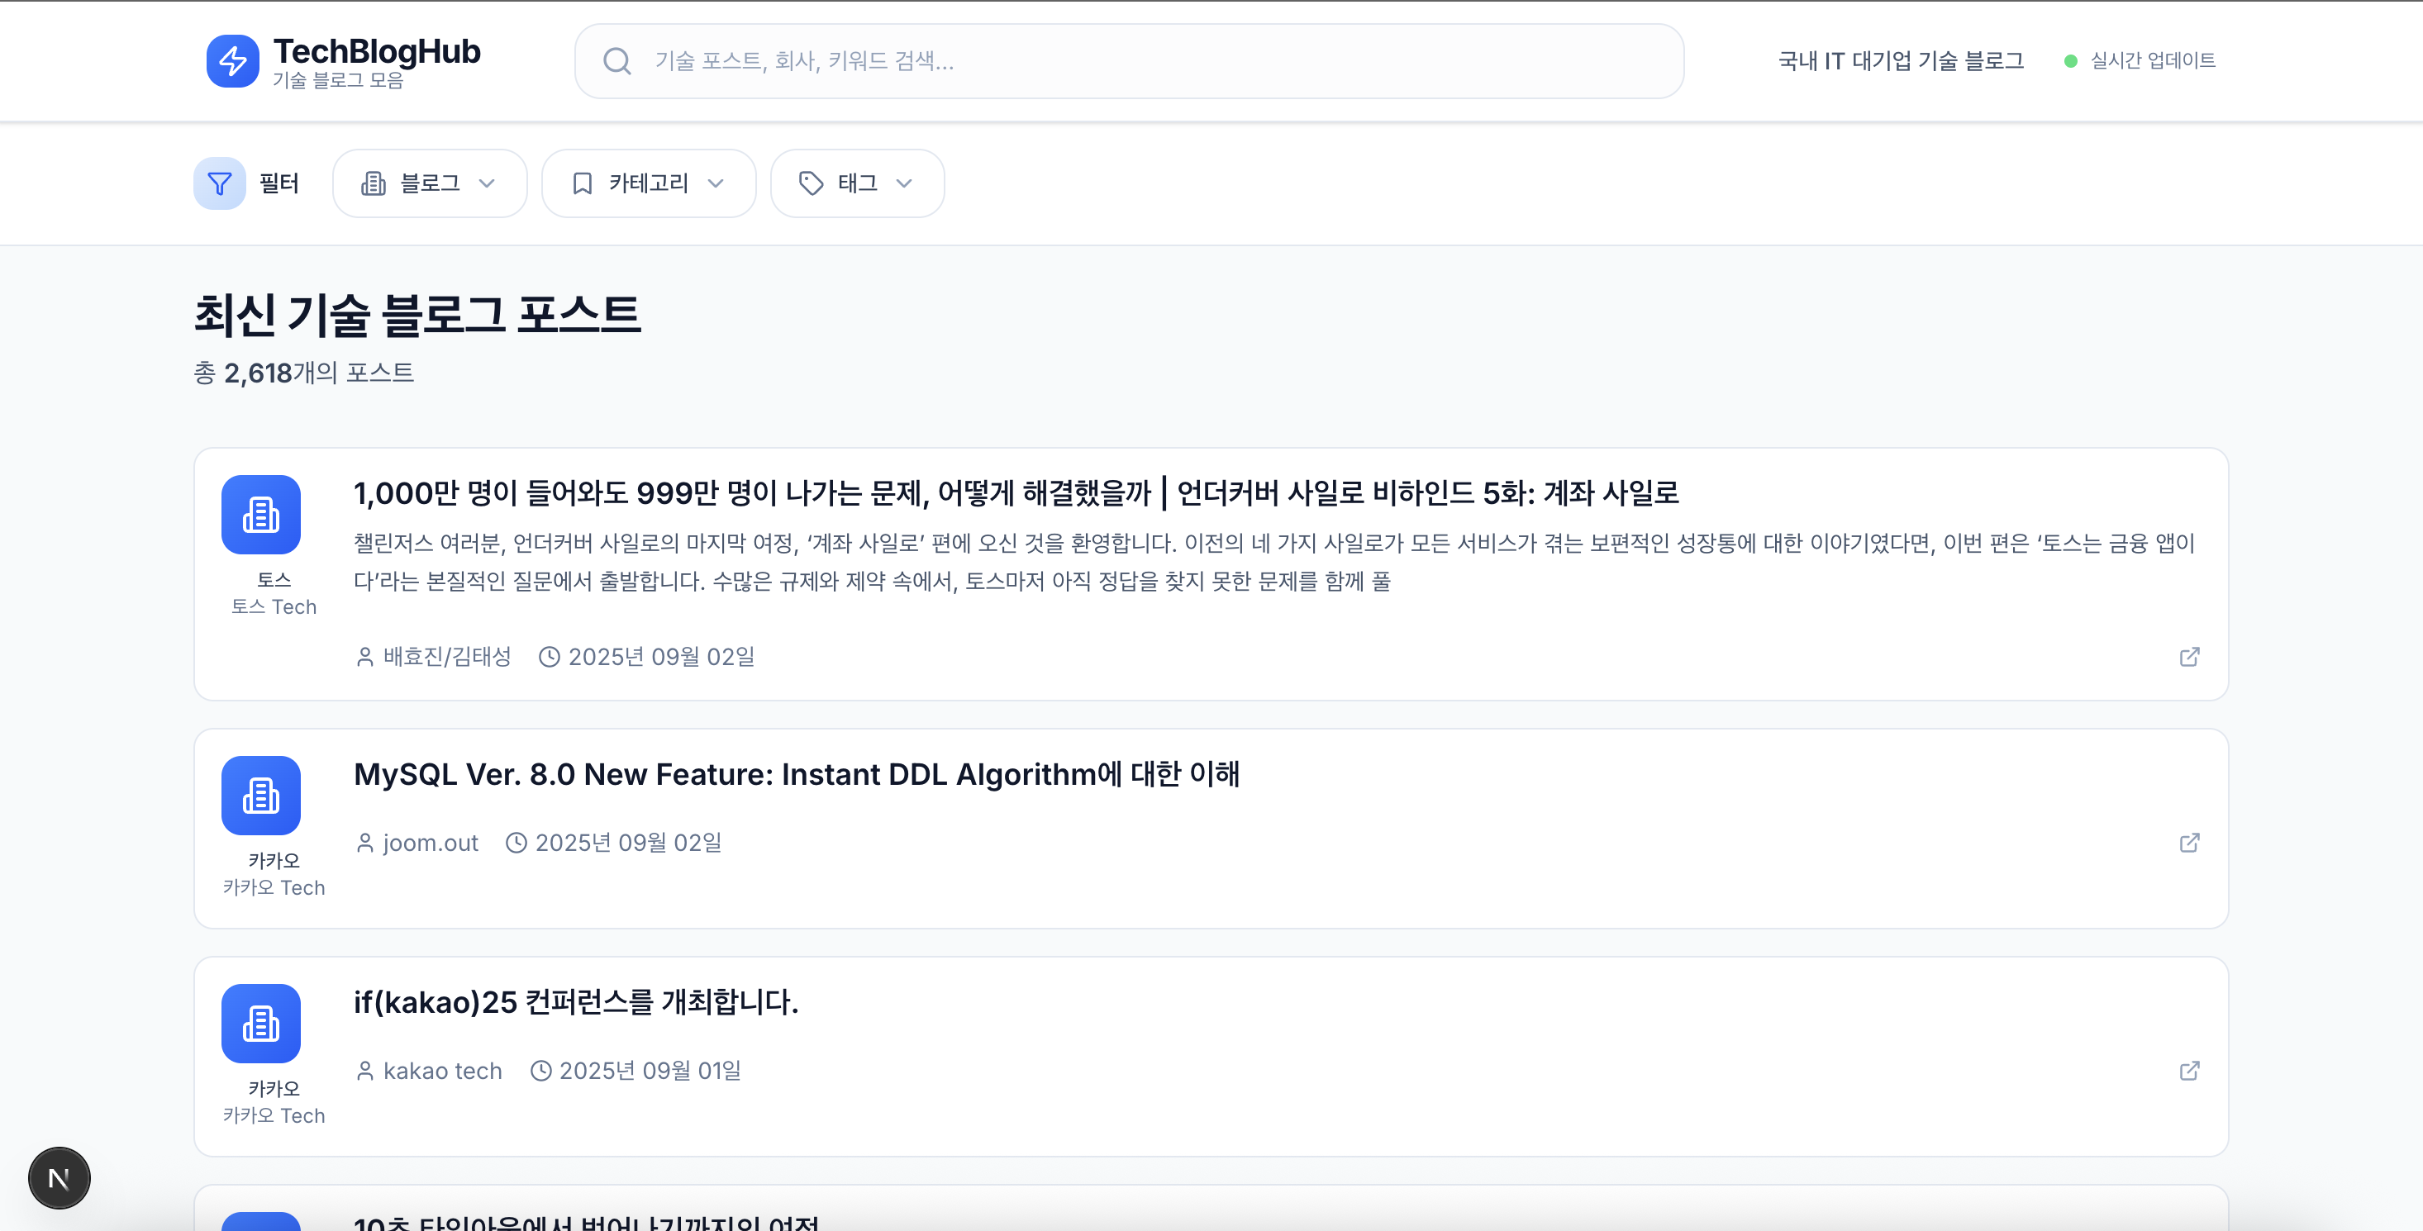
Task: Click the 최신 기술 블로그 포스트 heading
Action: coord(417,315)
